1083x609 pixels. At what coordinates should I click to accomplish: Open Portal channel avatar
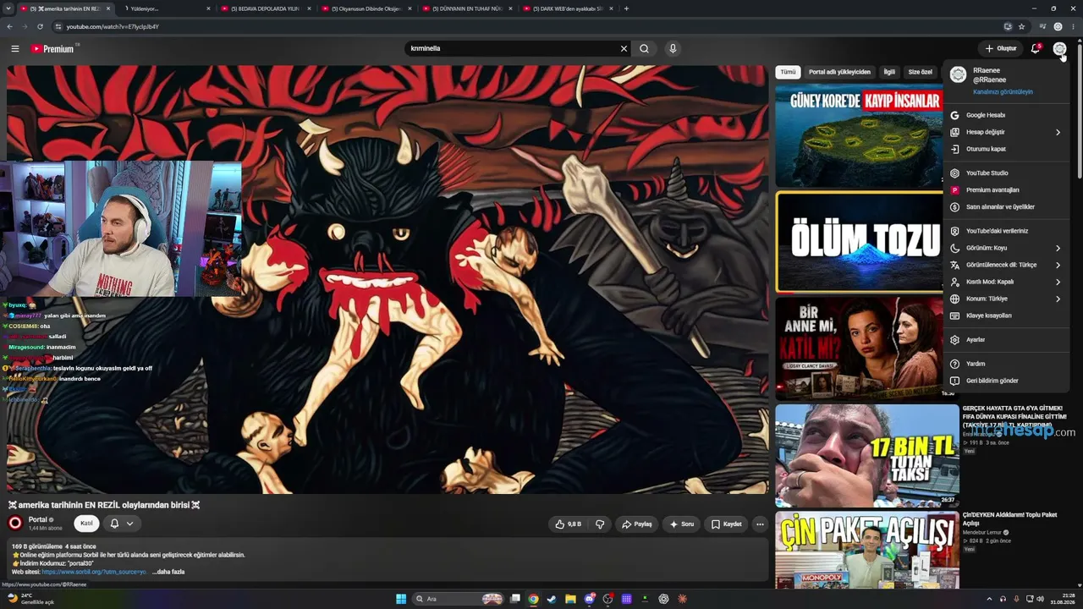[x=15, y=524]
